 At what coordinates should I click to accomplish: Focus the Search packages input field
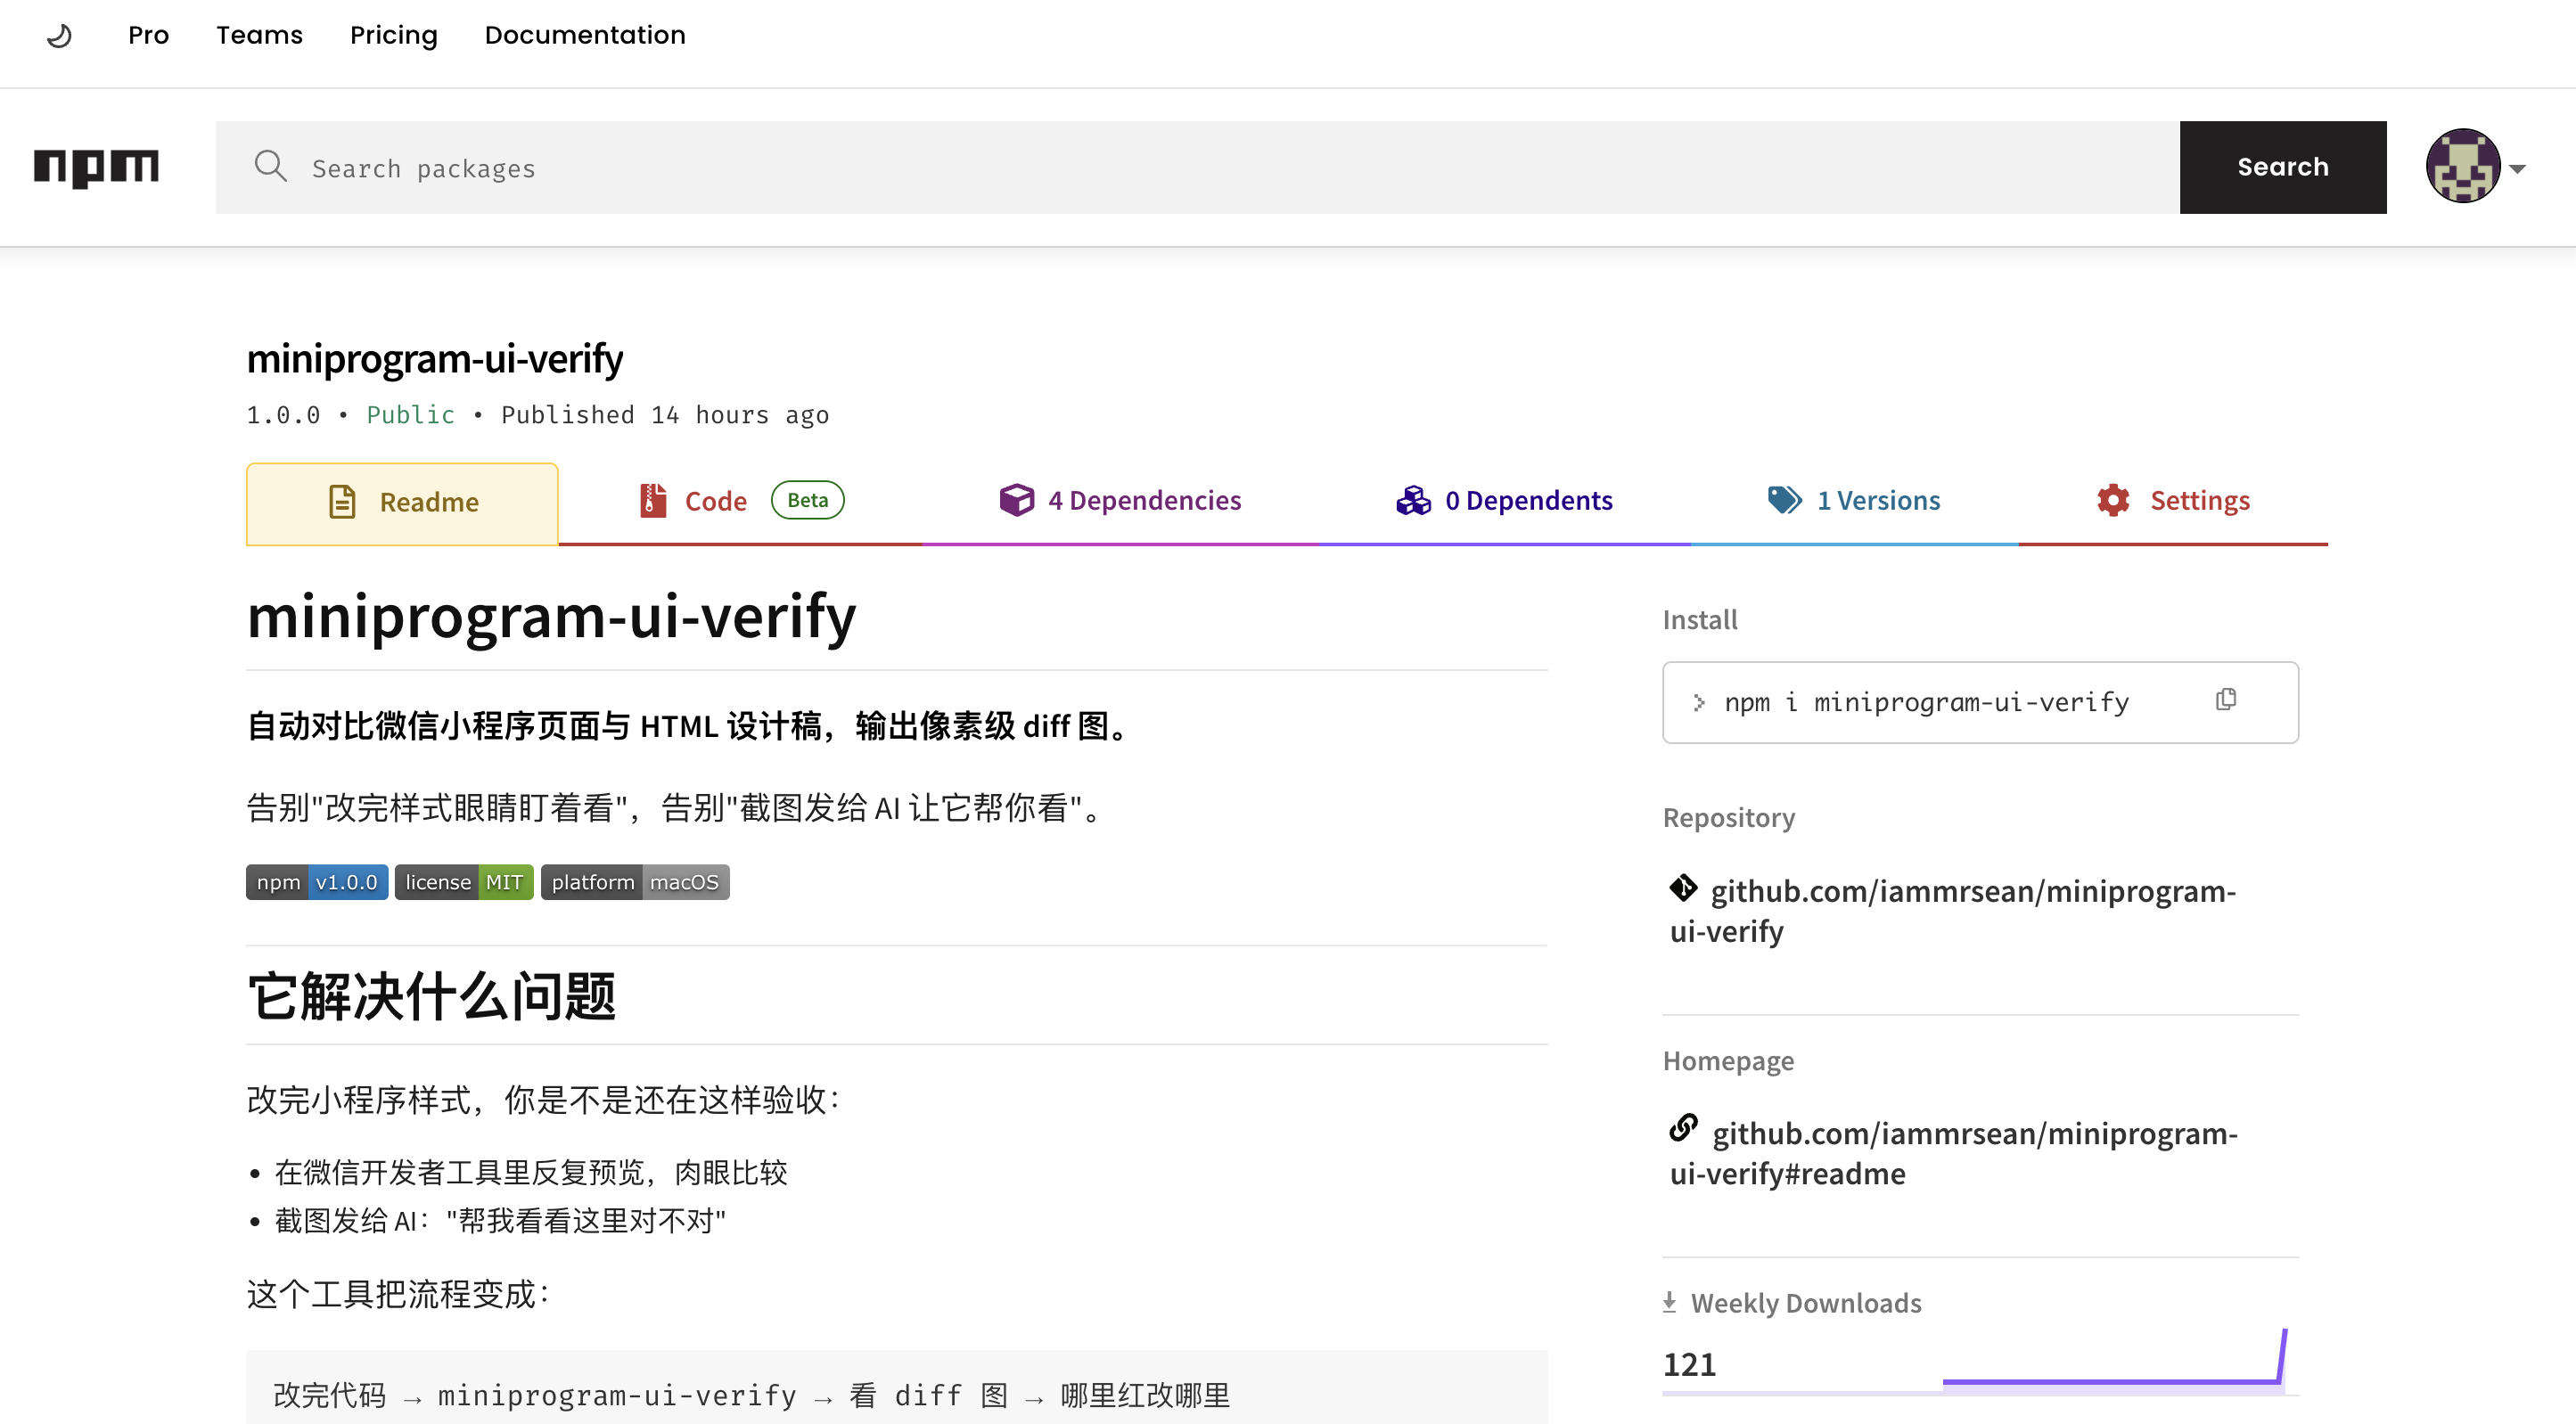pos(1197,167)
